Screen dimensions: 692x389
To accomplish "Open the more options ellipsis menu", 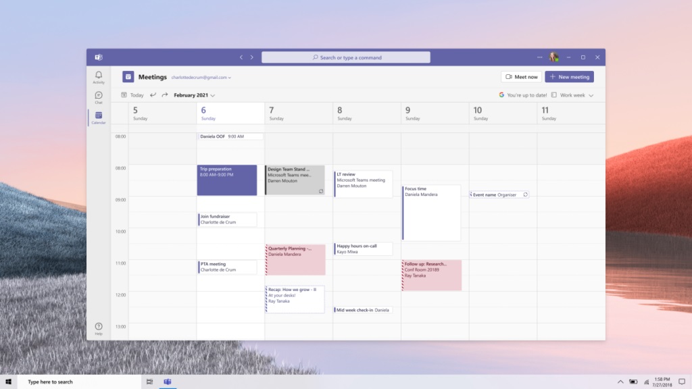I will (x=539, y=57).
